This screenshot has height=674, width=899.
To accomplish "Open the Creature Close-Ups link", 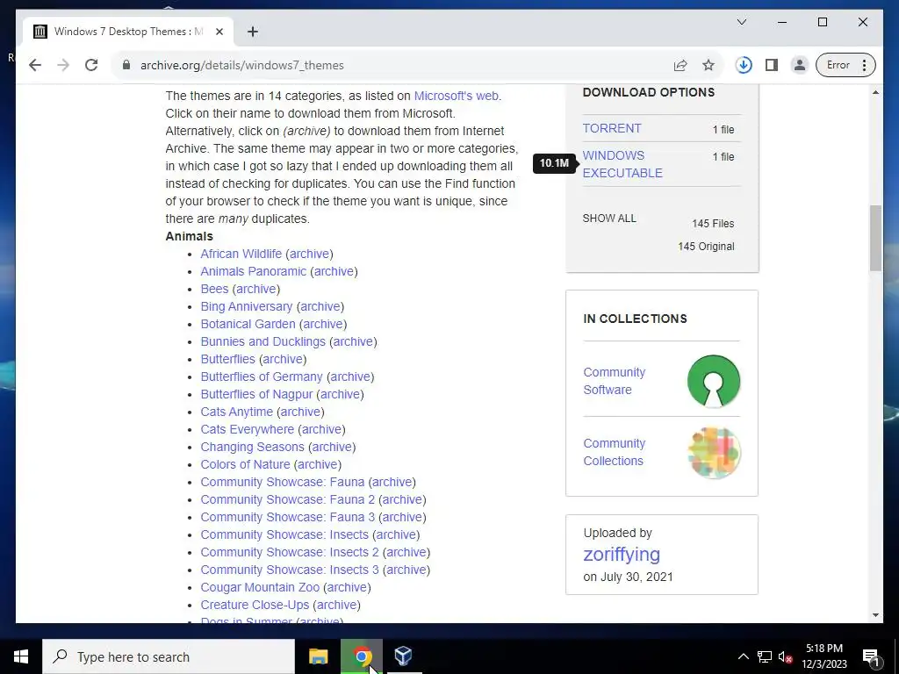I will 255,606.
